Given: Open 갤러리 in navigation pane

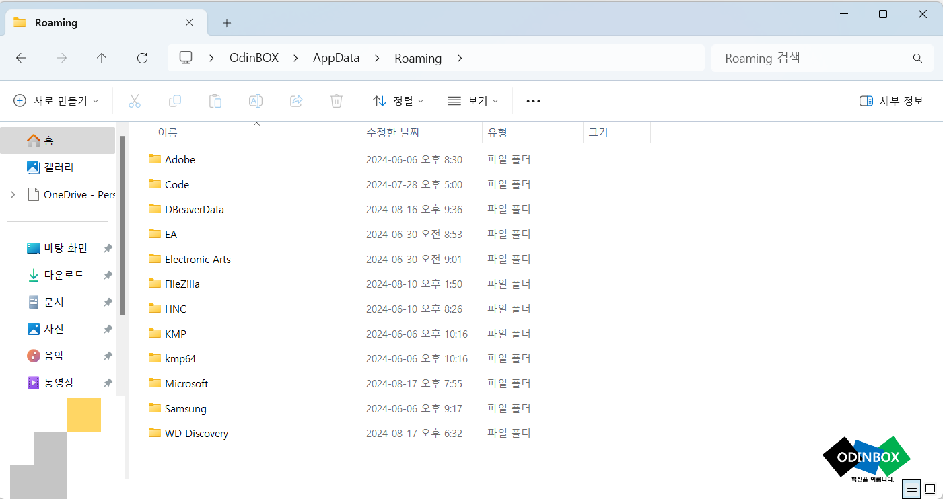Looking at the screenshot, I should tap(58, 167).
